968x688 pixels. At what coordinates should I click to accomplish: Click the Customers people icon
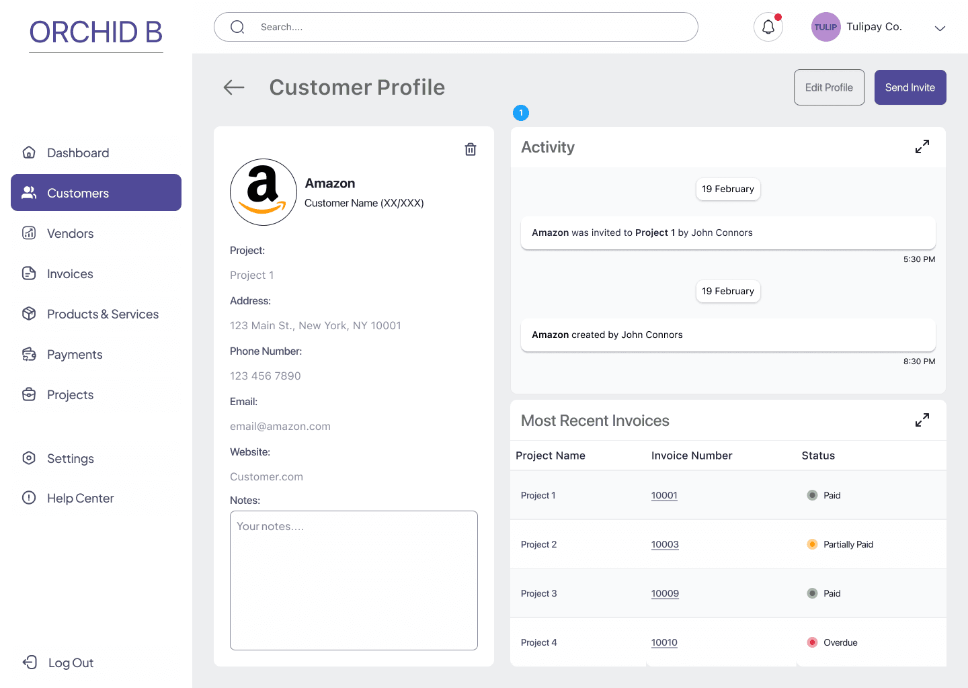pos(29,193)
